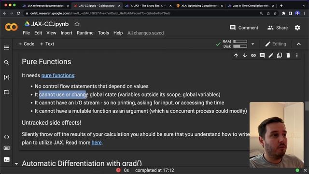
Task: Open browser zoom magnifier icon
Action: (x=261, y=13)
